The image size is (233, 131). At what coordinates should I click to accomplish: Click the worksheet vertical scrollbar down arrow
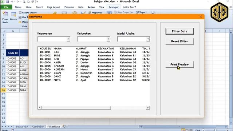point(231,123)
